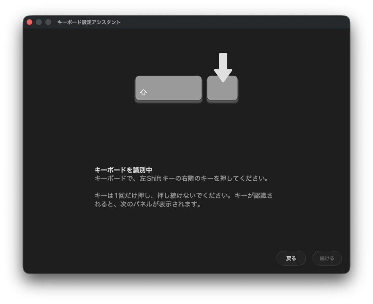Screen dimensions: 373x304
Task: Select the highlighted mystery key graphic
Action: (x=222, y=89)
